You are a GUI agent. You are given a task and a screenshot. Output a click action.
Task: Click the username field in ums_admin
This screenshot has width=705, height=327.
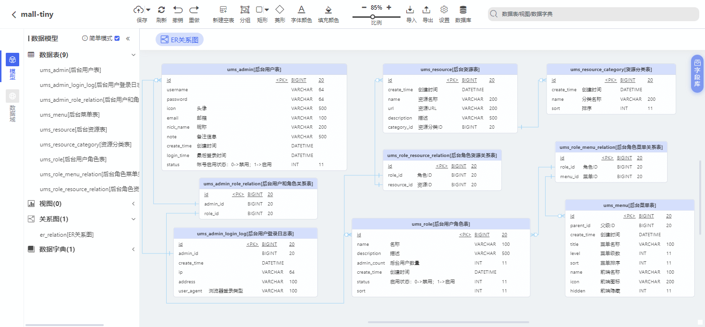point(254,90)
